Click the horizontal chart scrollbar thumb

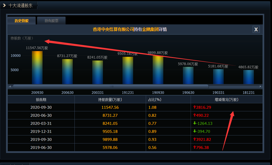pos(111,87)
